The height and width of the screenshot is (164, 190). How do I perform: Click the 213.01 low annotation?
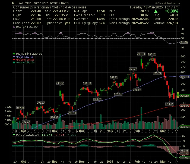[170, 104]
